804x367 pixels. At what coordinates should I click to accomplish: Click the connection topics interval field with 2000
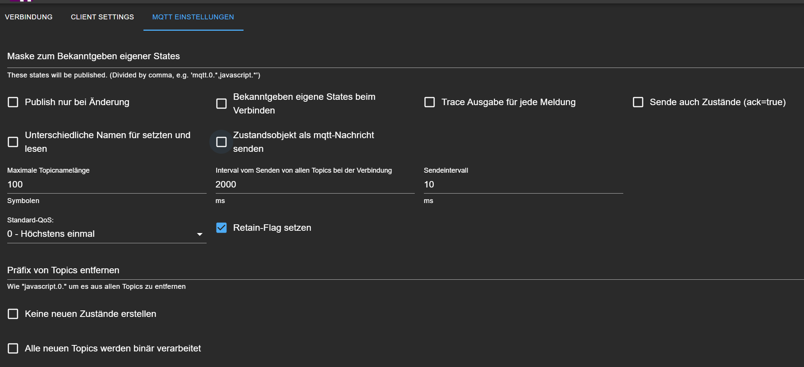coord(314,184)
